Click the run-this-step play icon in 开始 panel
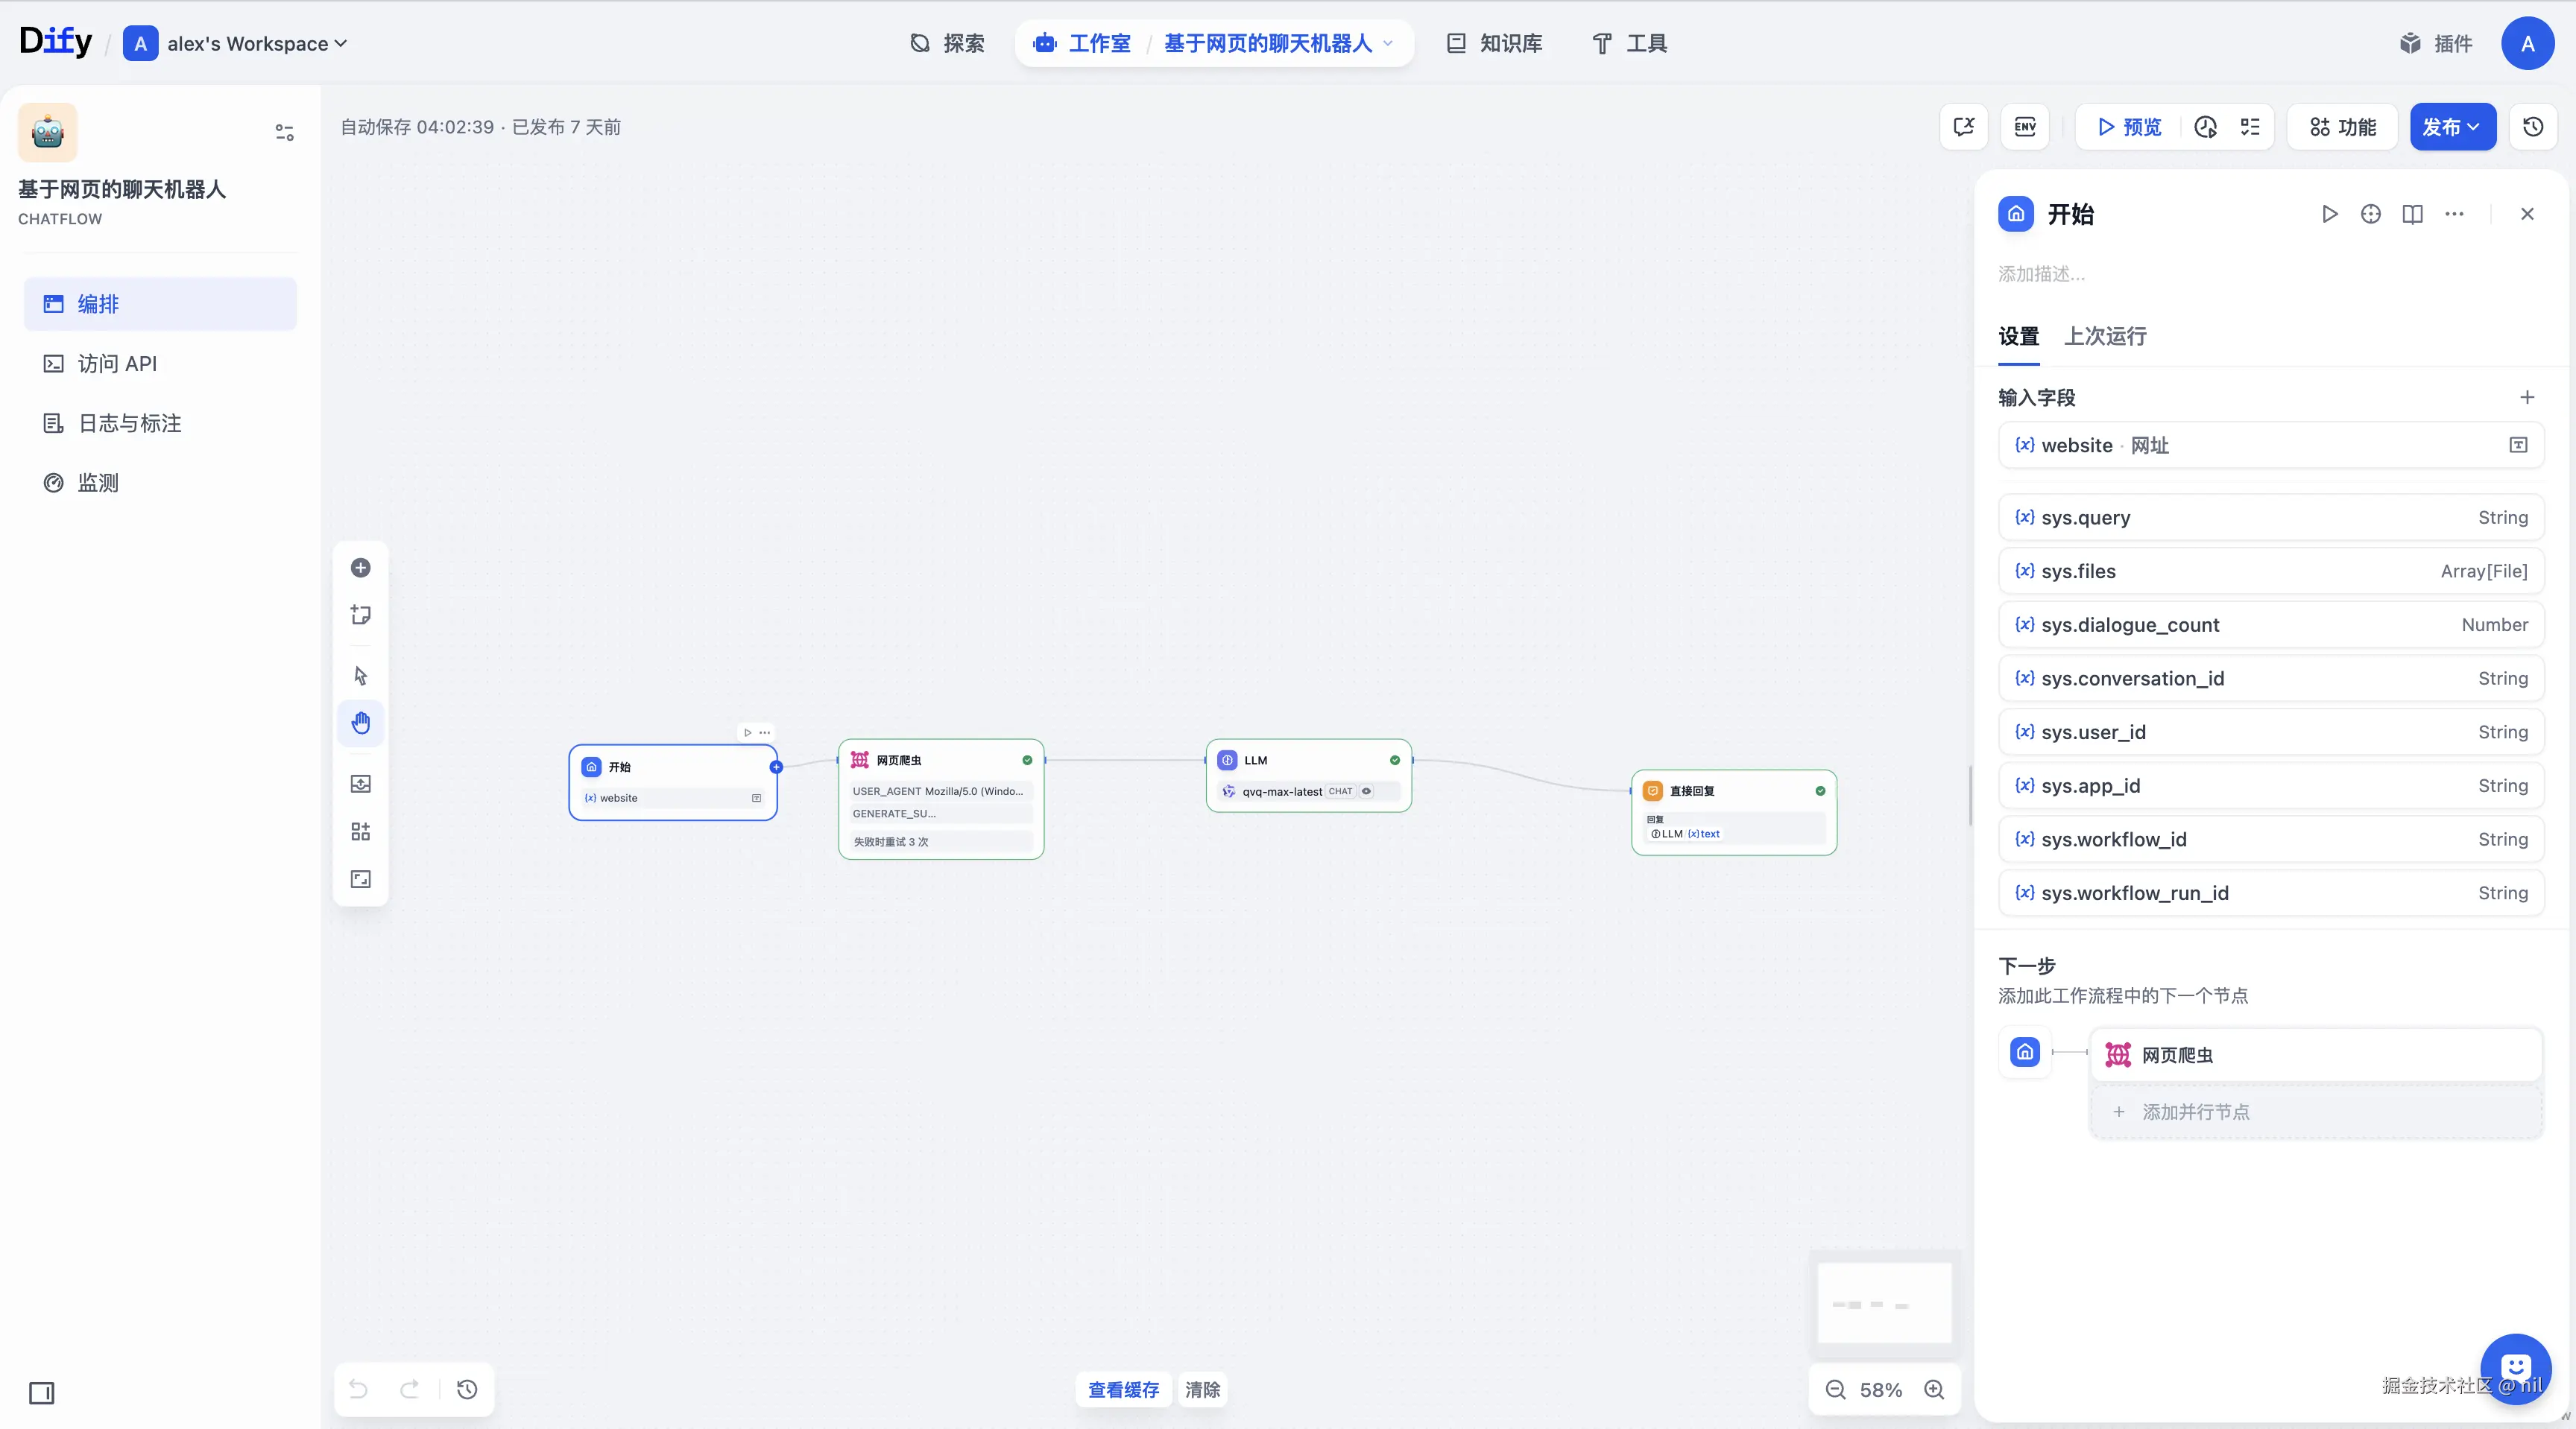The width and height of the screenshot is (2576, 1429). (x=2329, y=214)
